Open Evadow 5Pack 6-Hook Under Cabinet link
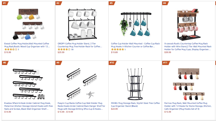Screen dimensions: 216x121 coord(28,106)
